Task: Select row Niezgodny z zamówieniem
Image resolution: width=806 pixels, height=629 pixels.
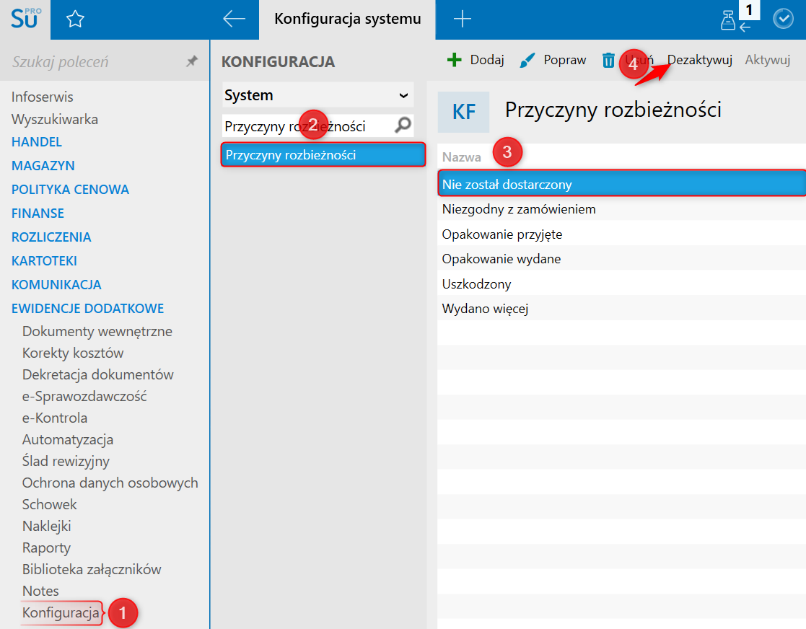Action: point(621,209)
